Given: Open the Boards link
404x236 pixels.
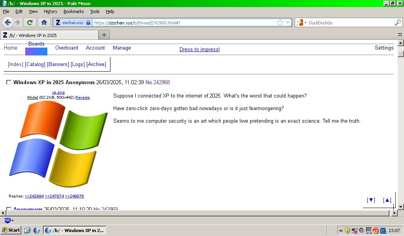Looking at the screenshot, I should [36, 44].
